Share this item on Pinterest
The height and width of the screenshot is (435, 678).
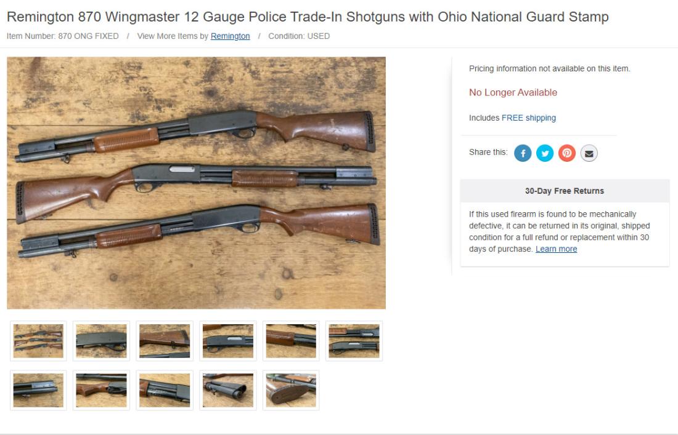(566, 153)
